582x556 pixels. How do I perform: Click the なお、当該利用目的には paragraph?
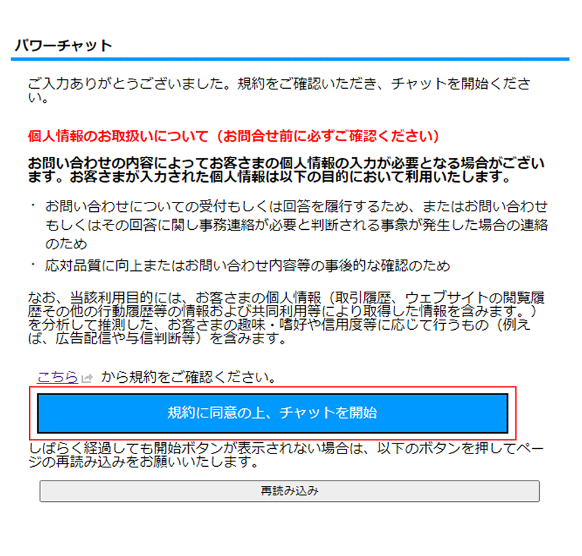tap(286, 318)
